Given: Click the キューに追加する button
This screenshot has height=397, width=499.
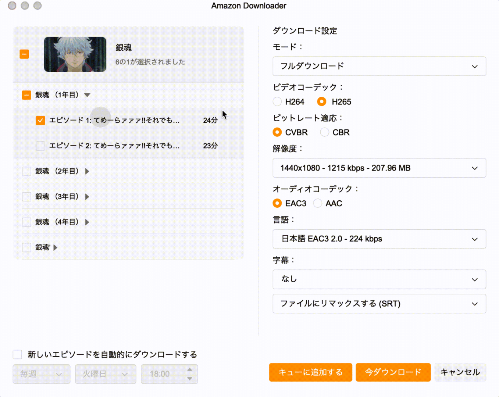Looking at the screenshot, I should click(310, 372).
